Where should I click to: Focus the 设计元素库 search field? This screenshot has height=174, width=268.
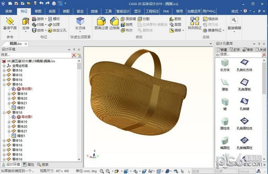coord(241,54)
